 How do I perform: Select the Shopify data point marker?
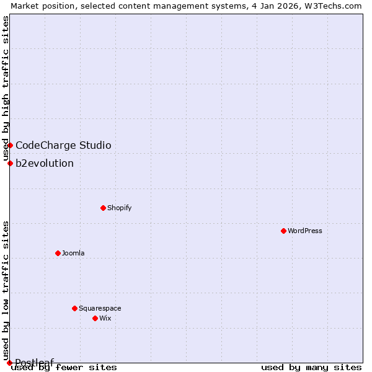(x=103, y=208)
